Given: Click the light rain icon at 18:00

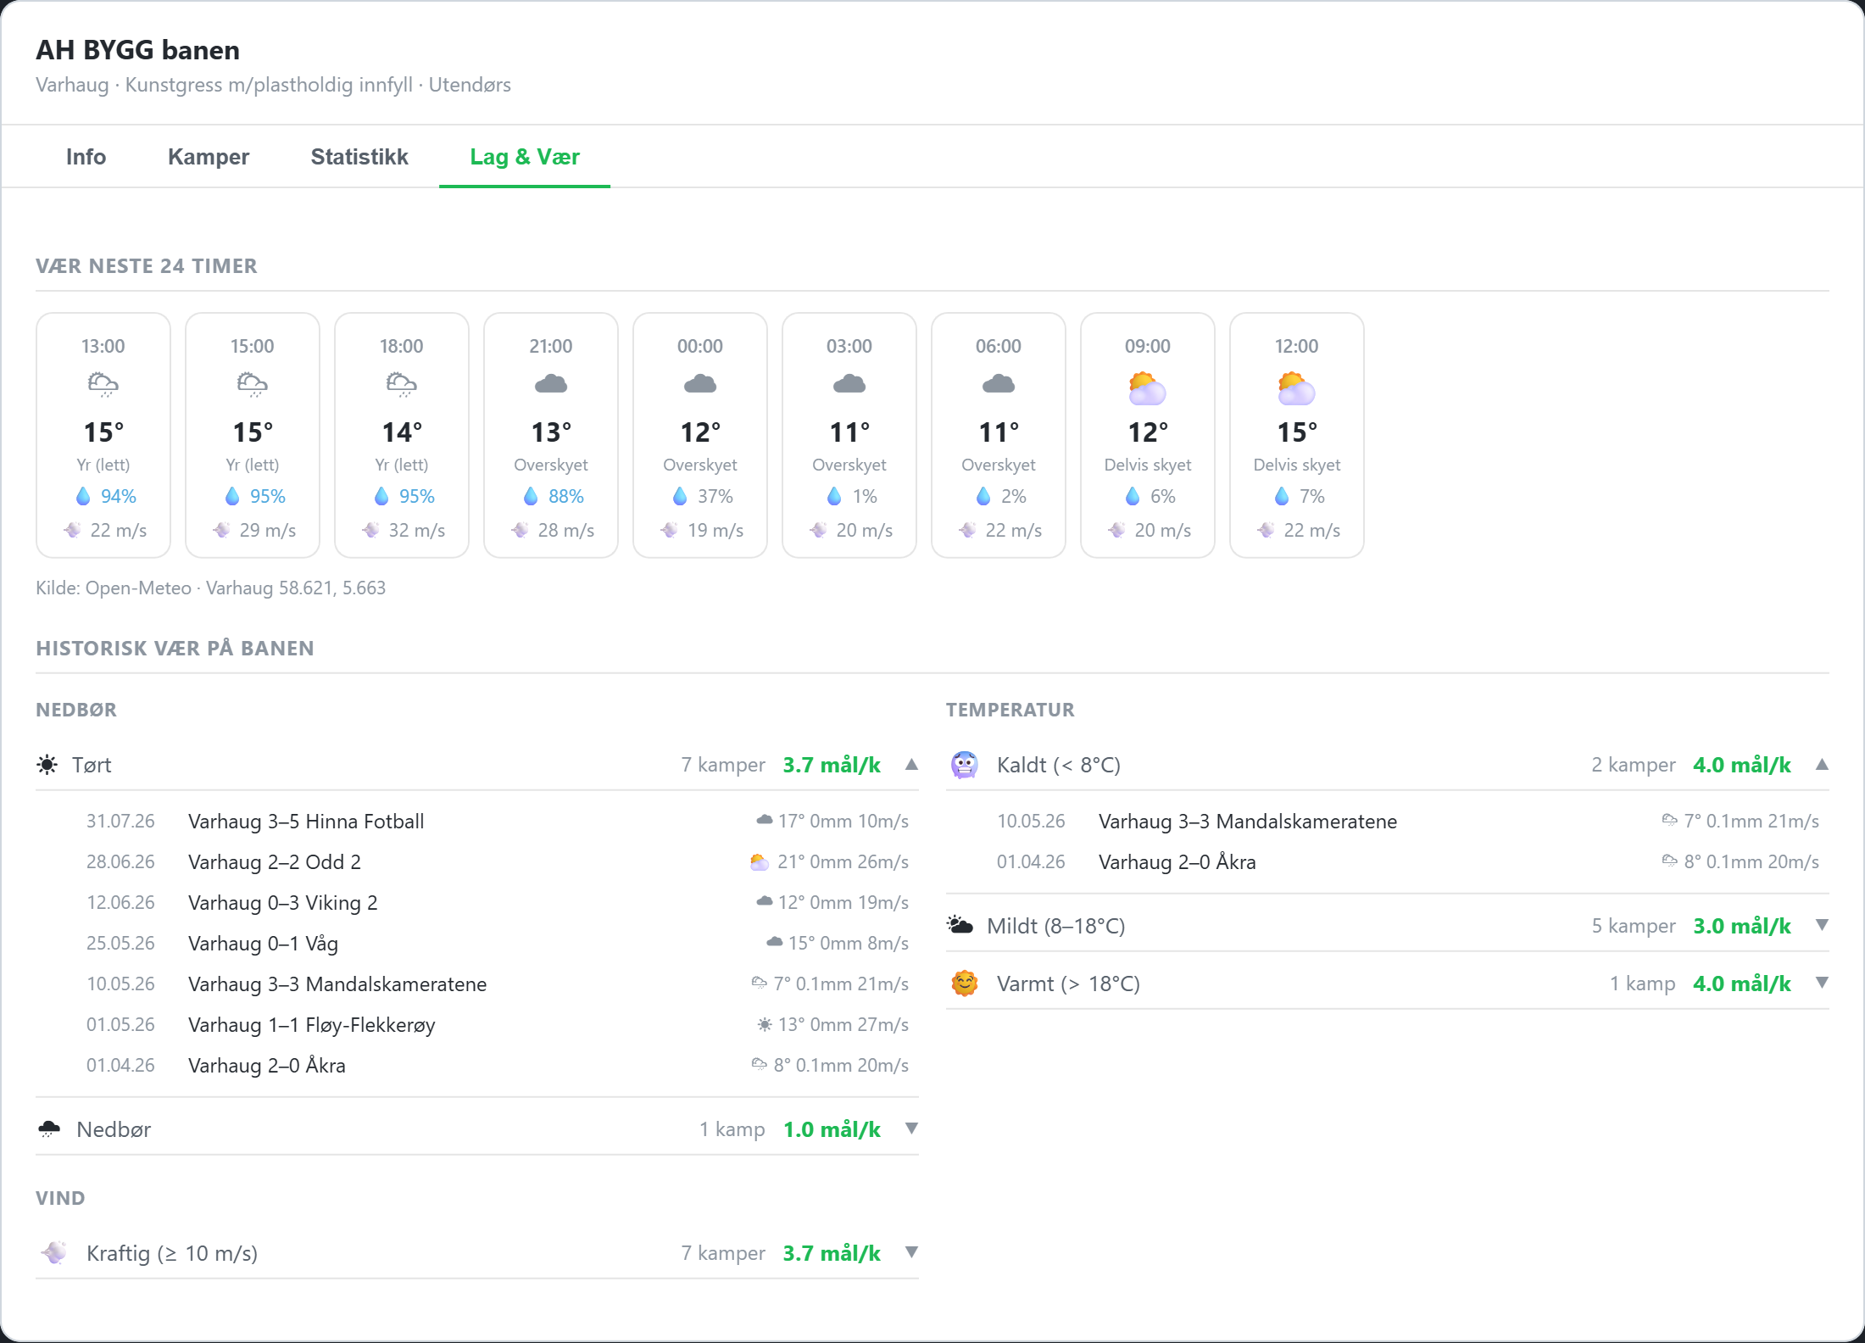Looking at the screenshot, I should pos(402,385).
